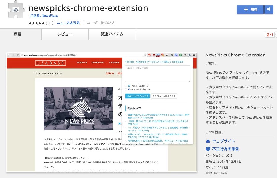This screenshot has width=277, height=178.
Task: Check the Facebook に共有する checkbox
Action: 126,89
